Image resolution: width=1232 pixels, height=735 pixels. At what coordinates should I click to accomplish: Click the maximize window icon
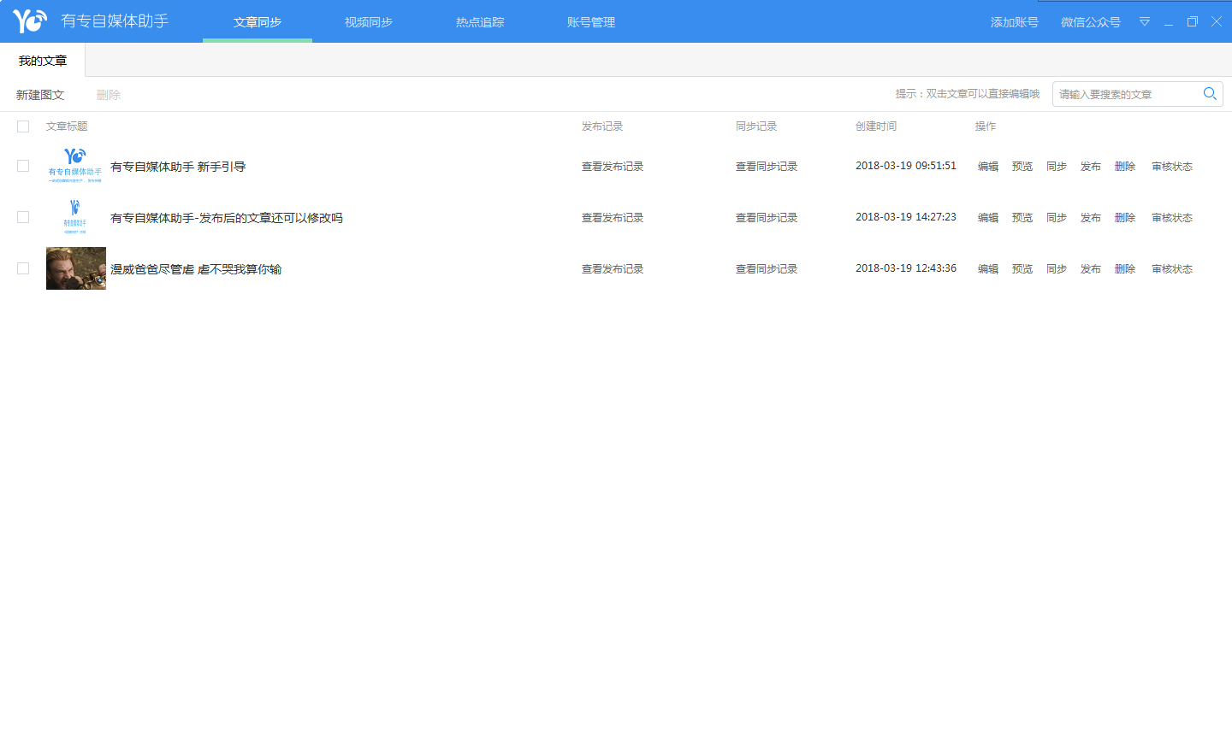(x=1193, y=21)
